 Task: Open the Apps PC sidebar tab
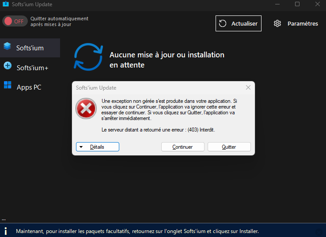coord(30,87)
